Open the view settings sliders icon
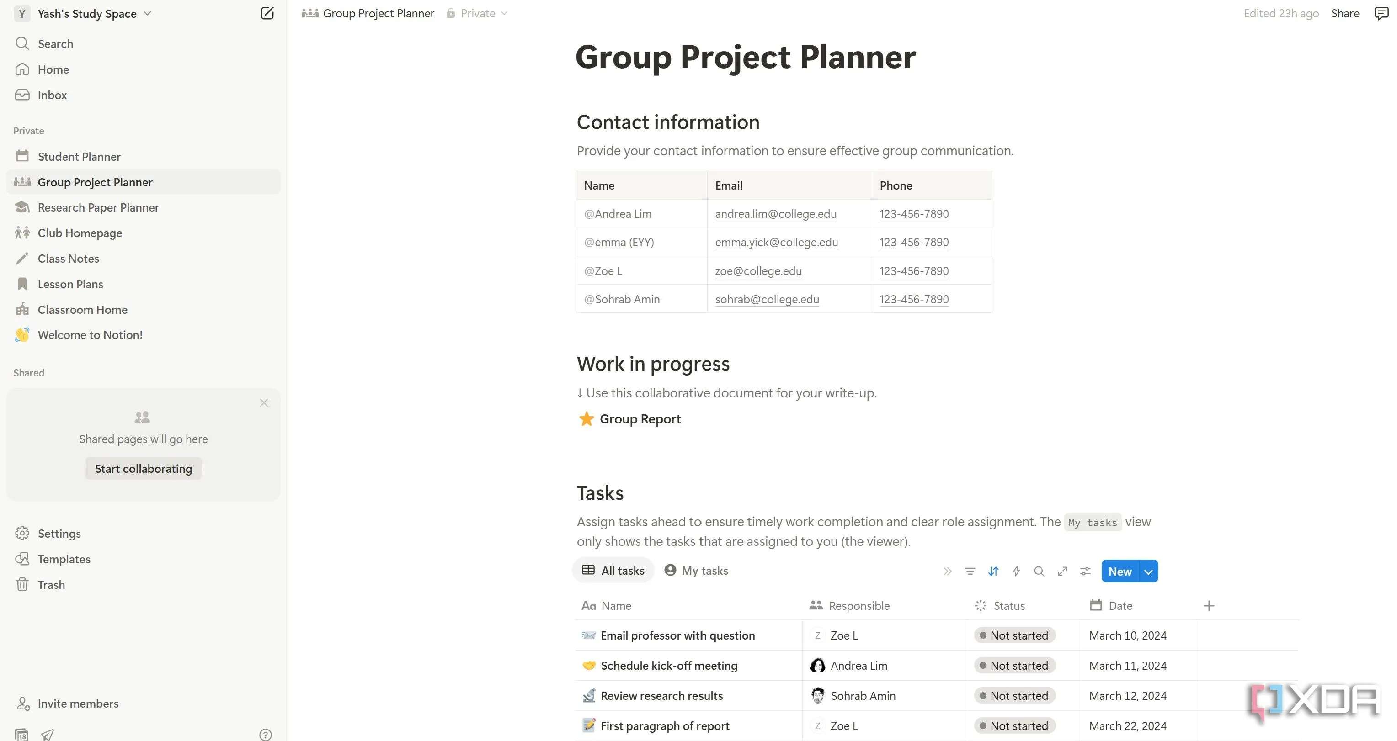Screen dimensions: 1397x741 1085,571
